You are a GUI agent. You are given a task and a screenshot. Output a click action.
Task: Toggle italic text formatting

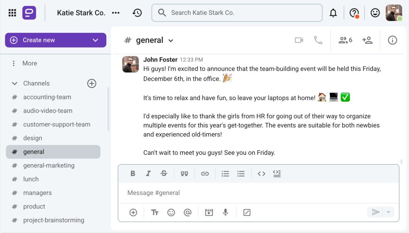pos(148,174)
